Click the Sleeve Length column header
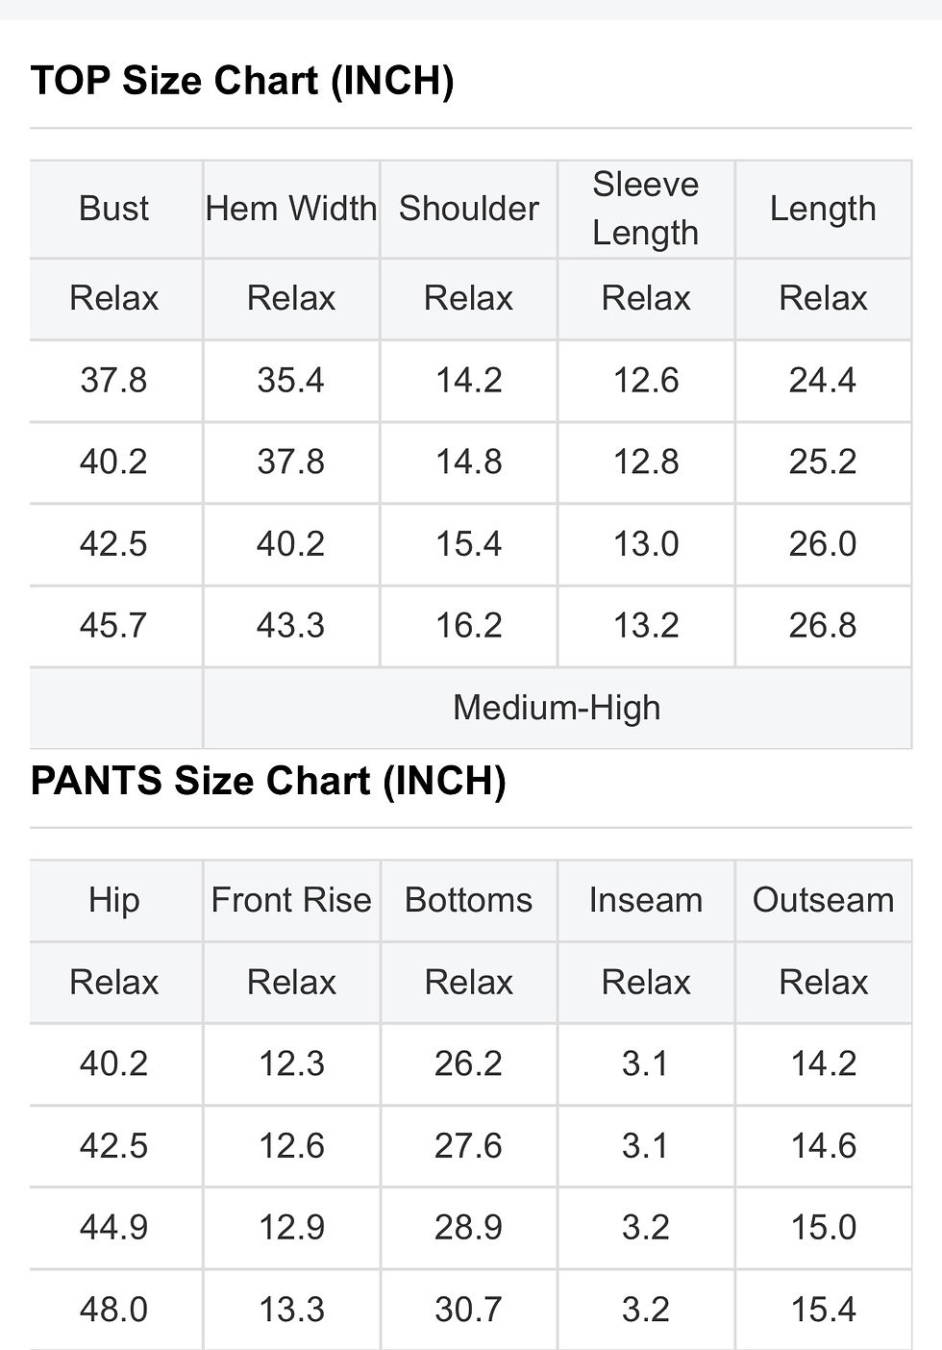The image size is (942, 1350). coord(646,209)
